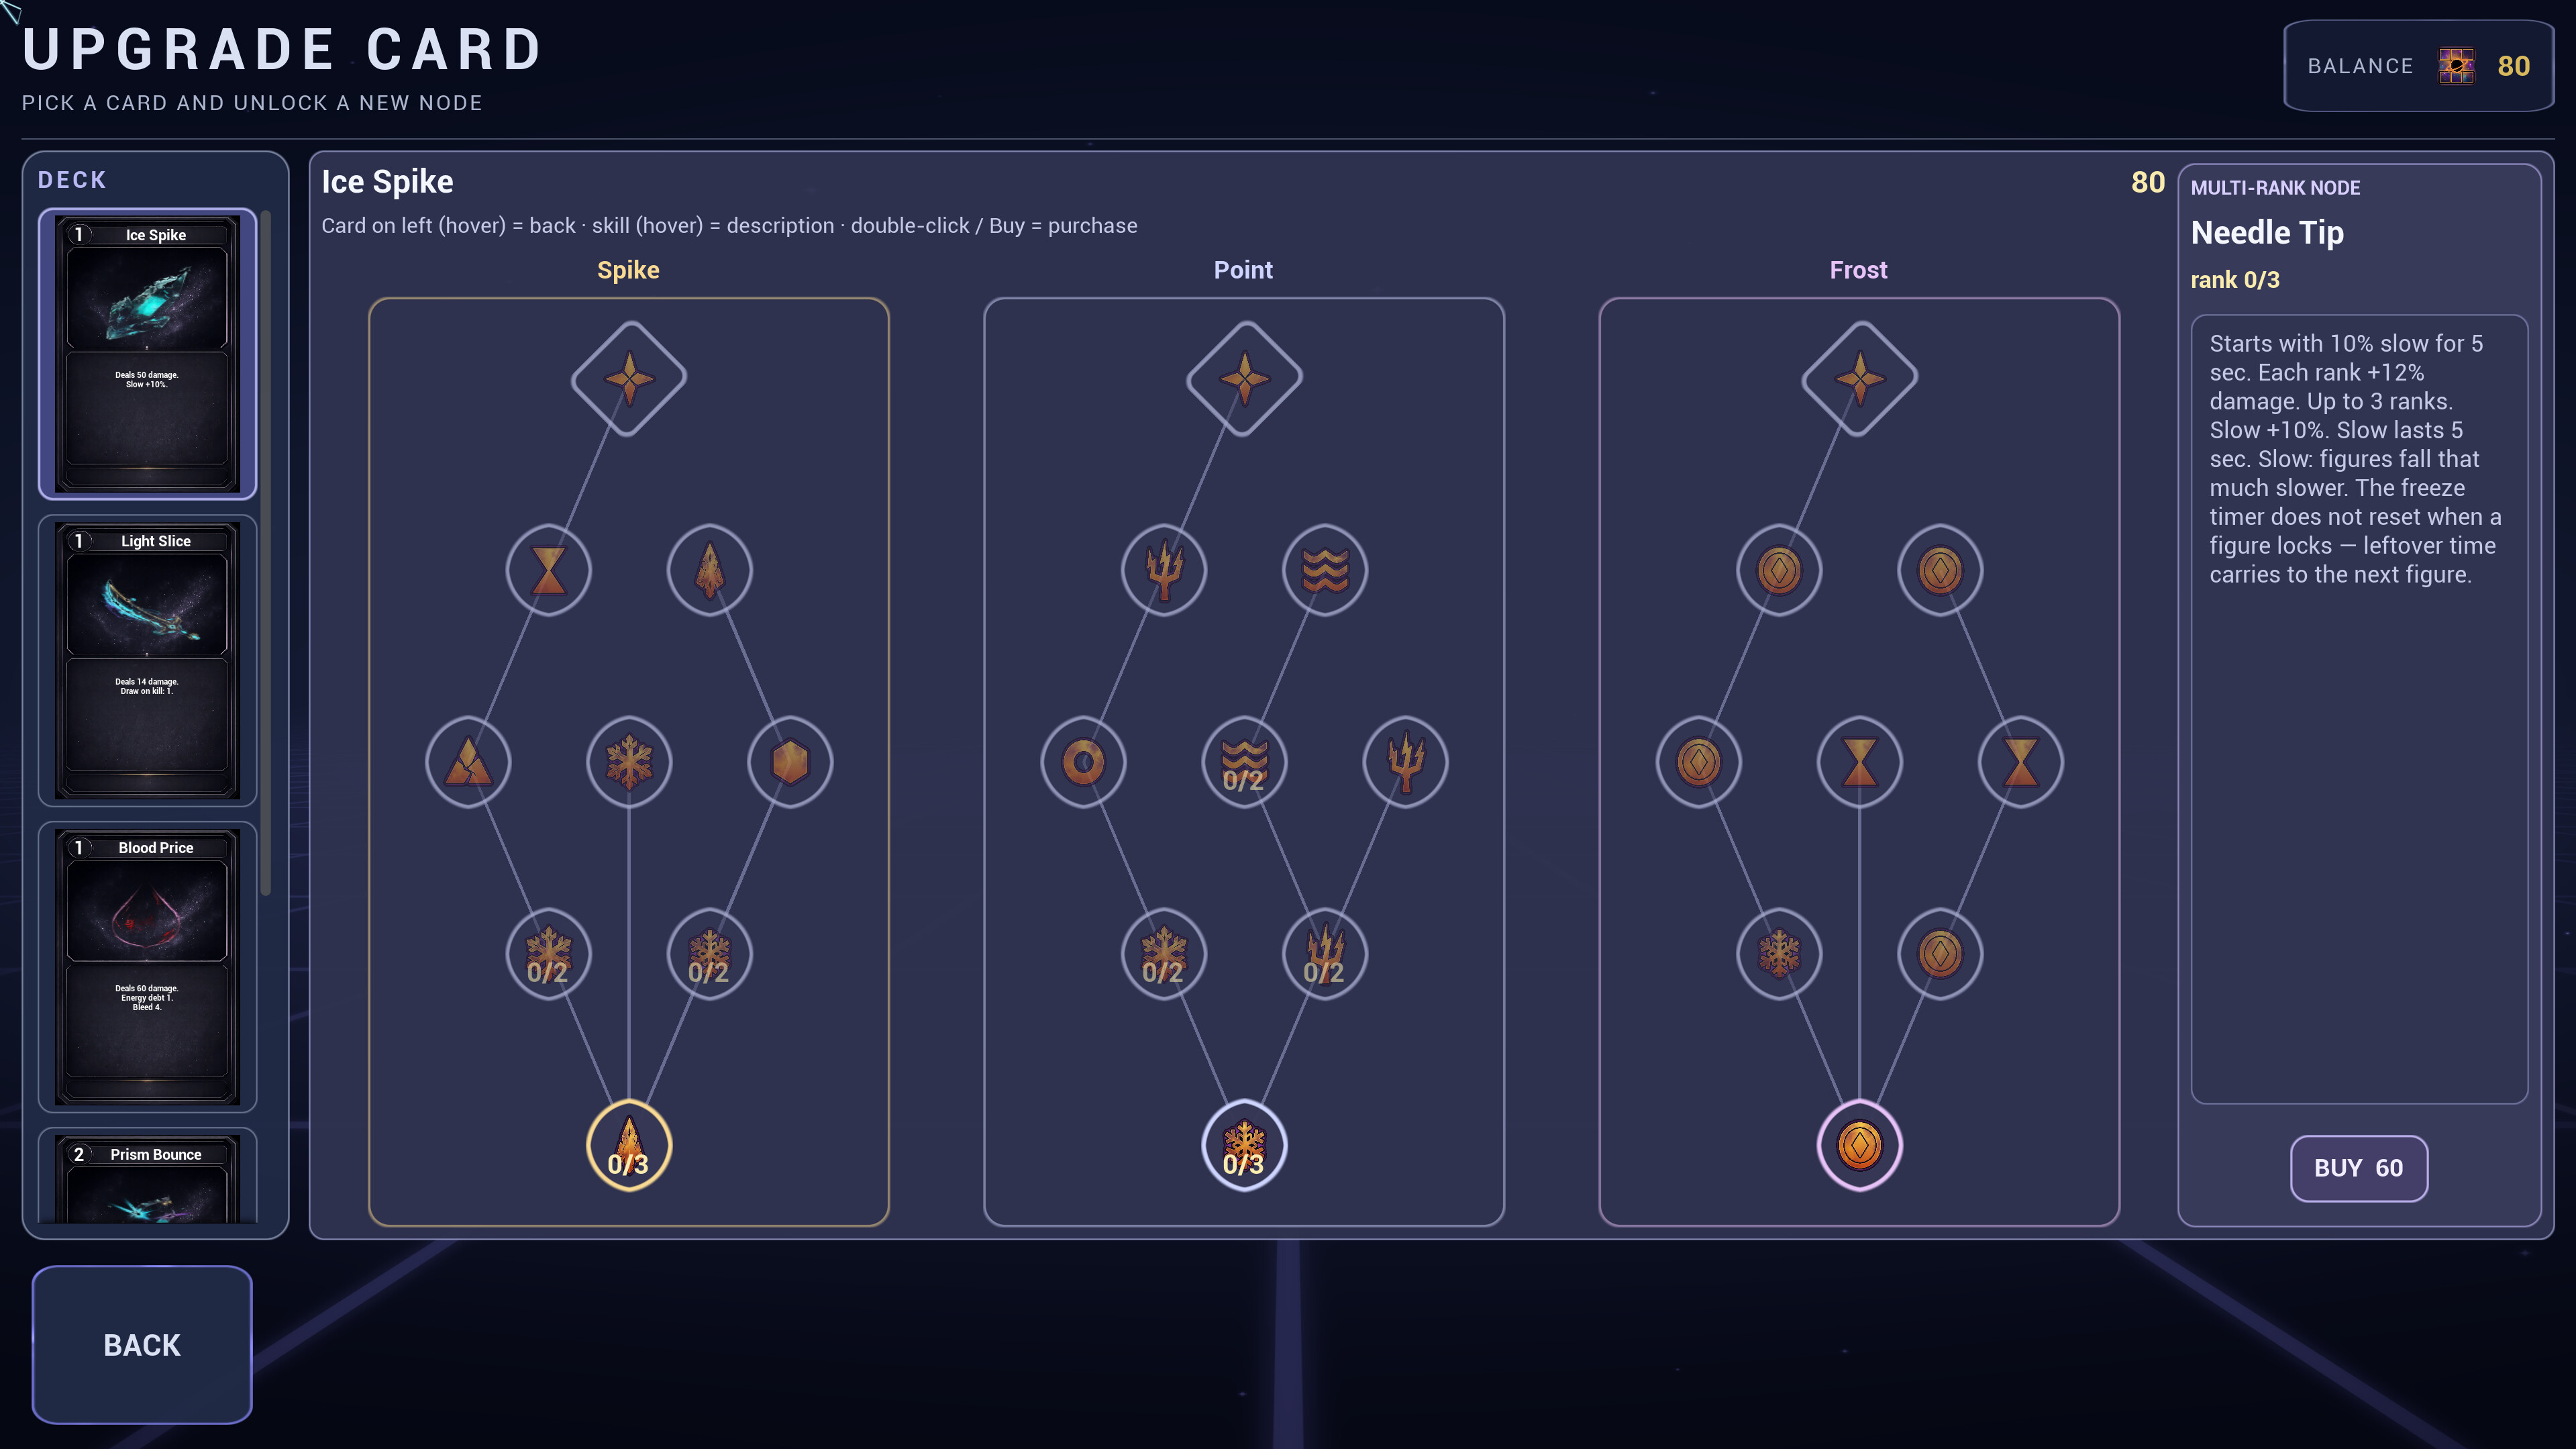2576x1449 pixels.
Task: Choose the Ice Spike card in deck
Action: [147, 354]
